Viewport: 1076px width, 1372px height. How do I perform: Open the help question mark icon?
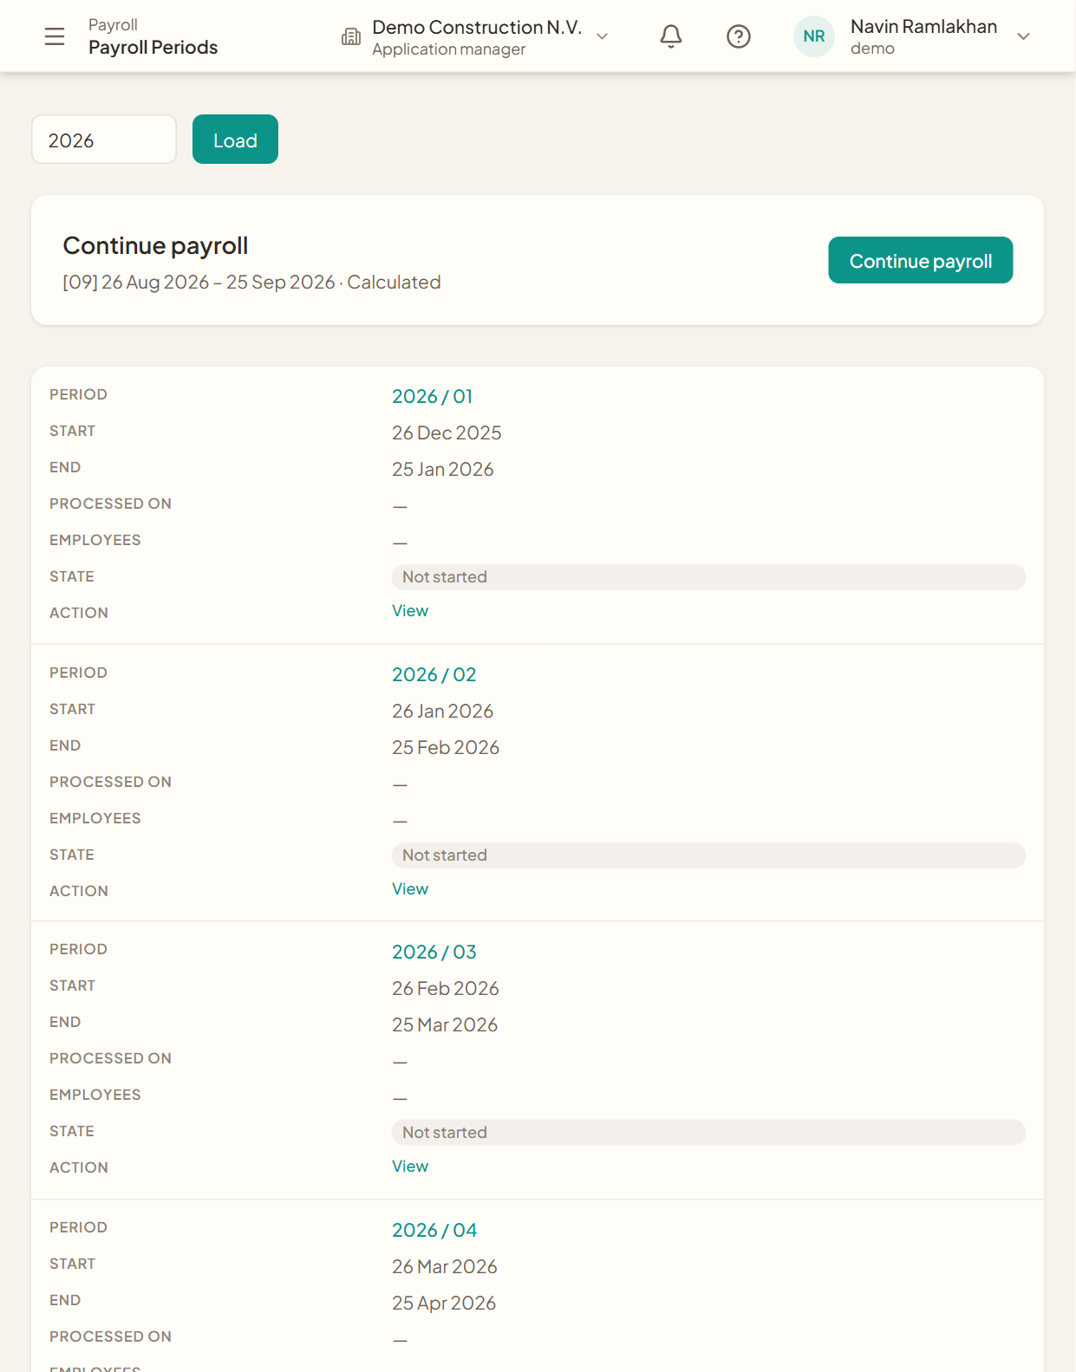point(739,36)
